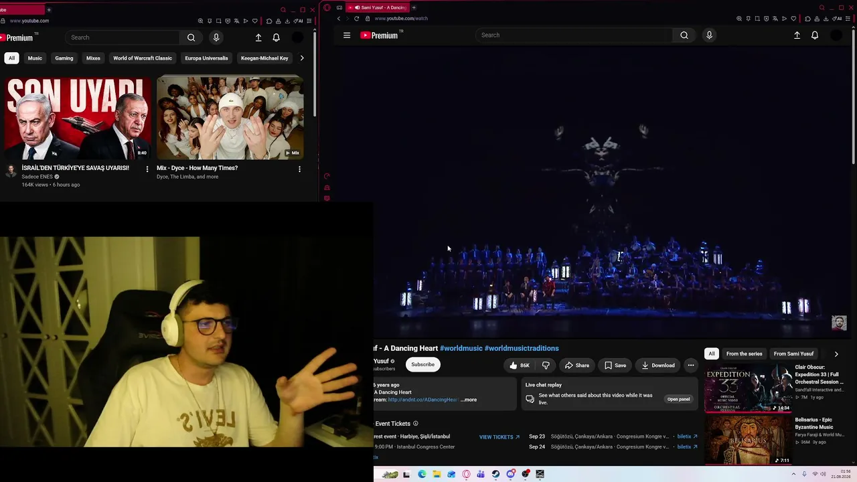Viewport: 857px width, 482px height.
Task: Like the video with 86K likes
Action: (519, 366)
